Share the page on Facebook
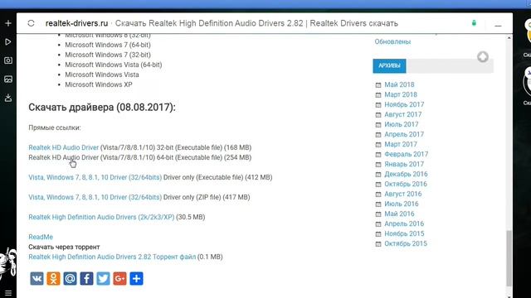 (86, 279)
